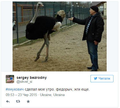
Task: Open sergey bezrodny's profile avatar
Action: coord(10,79)
